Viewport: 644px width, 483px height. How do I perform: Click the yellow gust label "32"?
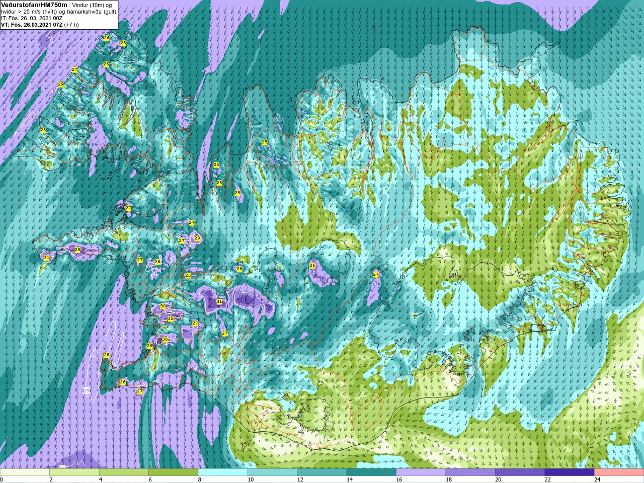tap(170, 318)
